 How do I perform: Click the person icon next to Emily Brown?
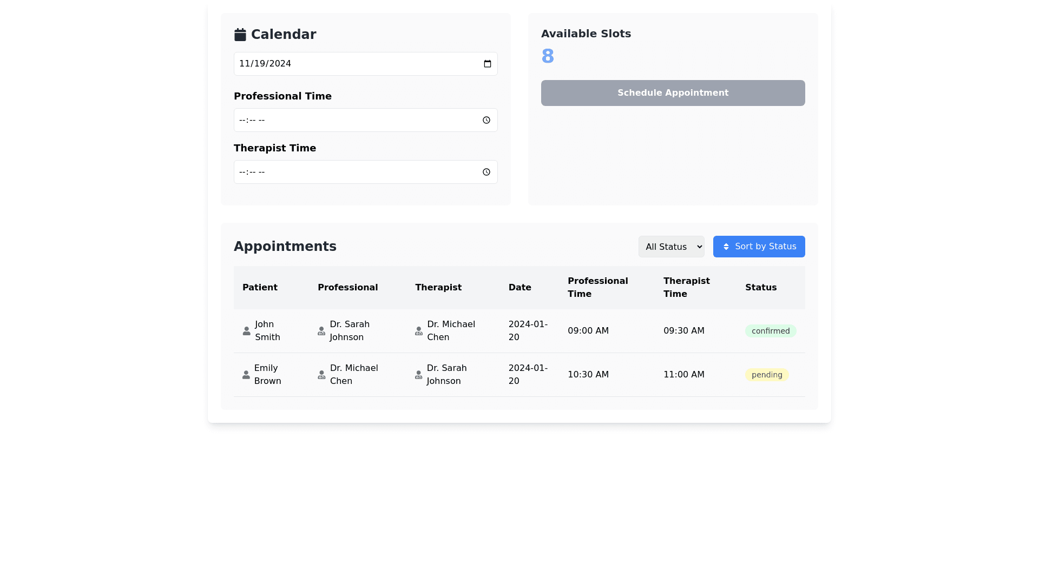pyautogui.click(x=246, y=375)
